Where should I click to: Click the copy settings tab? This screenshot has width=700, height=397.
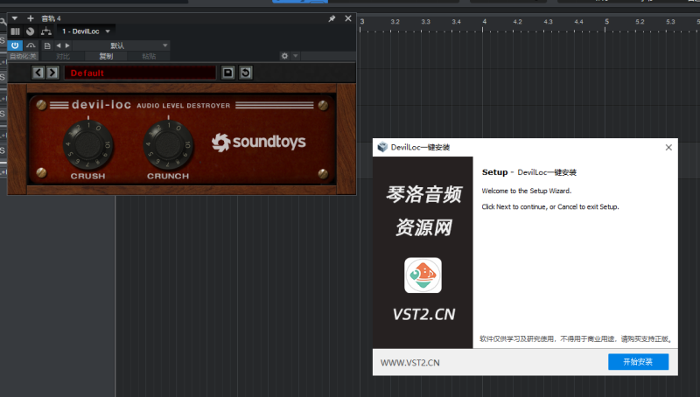106,56
